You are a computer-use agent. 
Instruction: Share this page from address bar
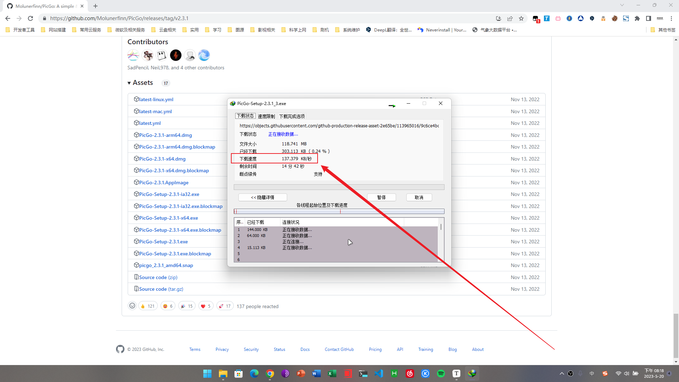pyautogui.click(x=510, y=18)
